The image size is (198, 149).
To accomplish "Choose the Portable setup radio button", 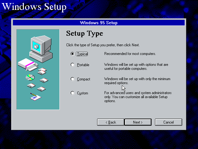I will [72, 65].
